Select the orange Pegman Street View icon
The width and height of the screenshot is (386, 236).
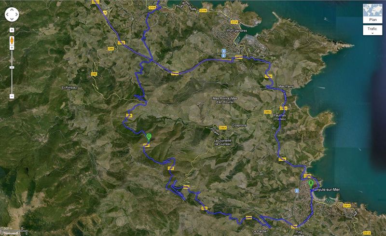[12, 40]
